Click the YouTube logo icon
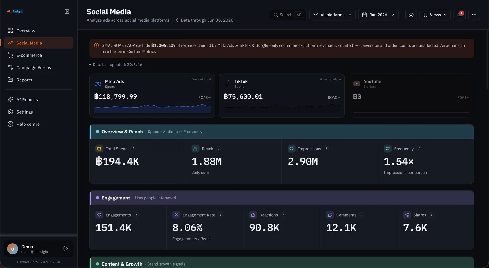The width and height of the screenshot is (489, 268). tap(357, 84)
